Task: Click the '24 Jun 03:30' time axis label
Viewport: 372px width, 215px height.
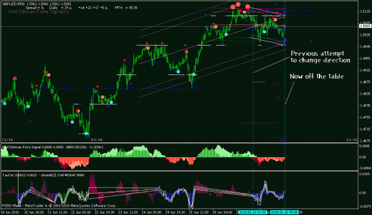Action: tap(152, 212)
